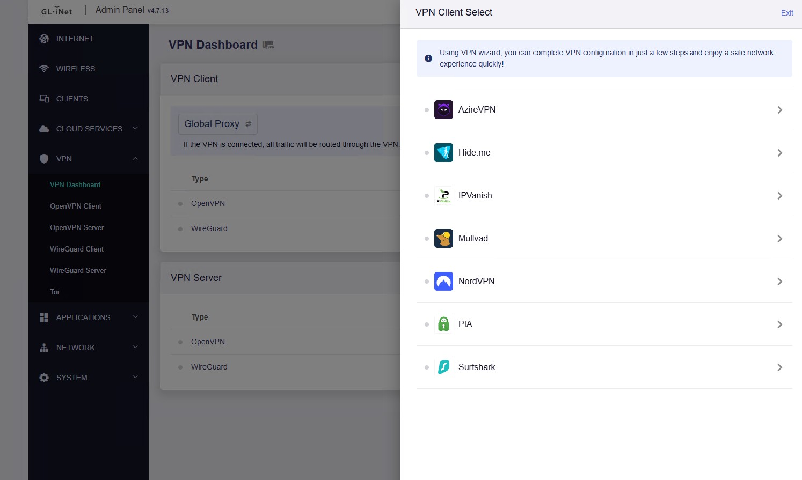Click the GL.iNet logo
The width and height of the screenshot is (802, 480).
click(x=56, y=11)
